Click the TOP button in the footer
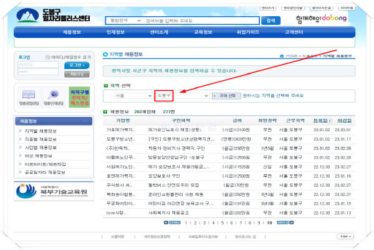Viewport: 374px width, 250px height. tap(345, 236)
